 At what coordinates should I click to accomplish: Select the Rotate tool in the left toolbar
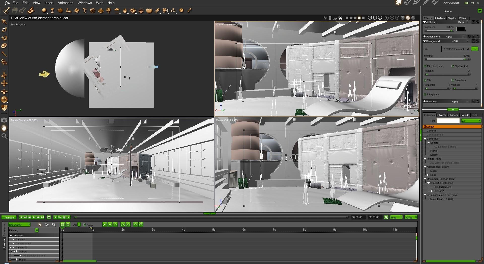click(4, 38)
